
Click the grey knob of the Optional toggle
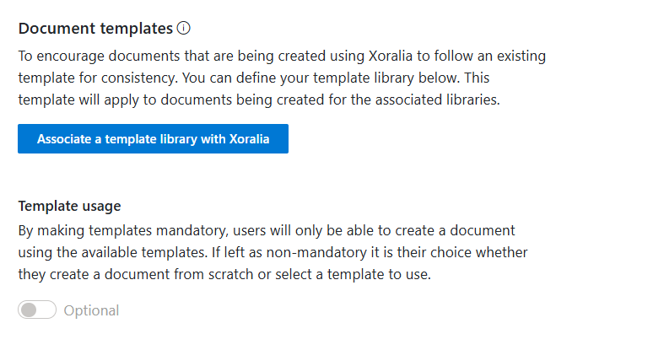coord(29,310)
